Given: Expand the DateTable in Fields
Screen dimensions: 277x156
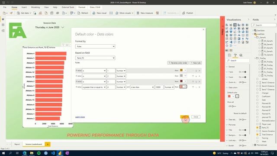Looking at the screenshot, I should [x=253, y=30].
